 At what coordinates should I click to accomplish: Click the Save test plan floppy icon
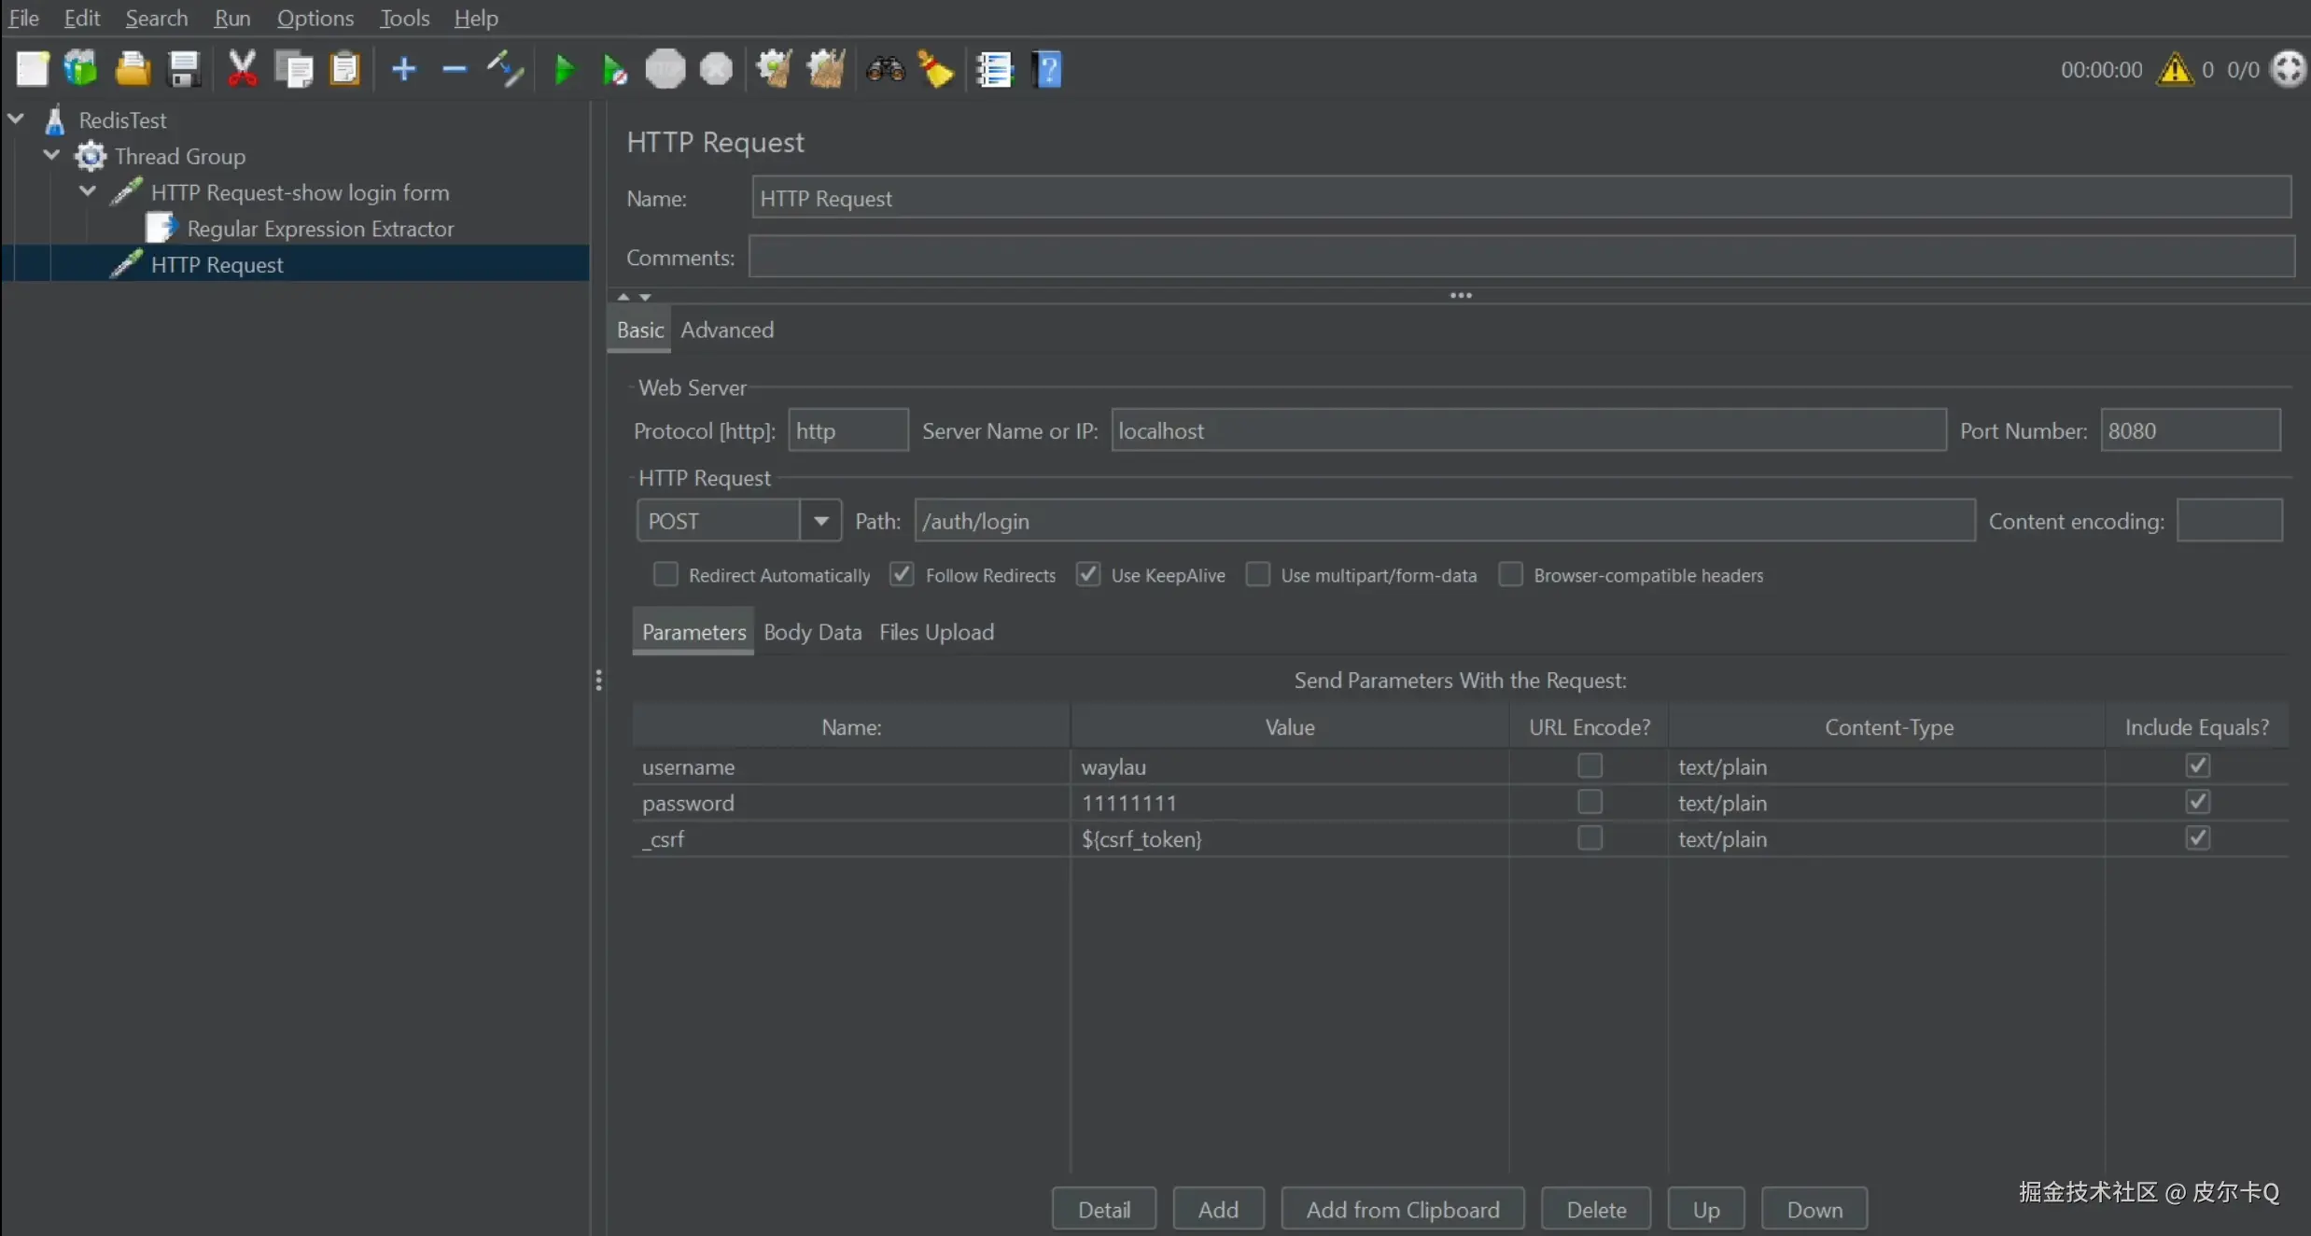[183, 69]
